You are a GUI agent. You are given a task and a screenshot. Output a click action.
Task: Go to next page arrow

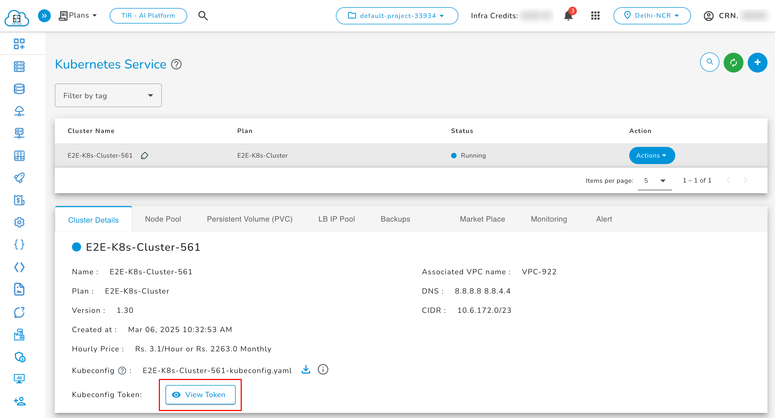click(746, 180)
